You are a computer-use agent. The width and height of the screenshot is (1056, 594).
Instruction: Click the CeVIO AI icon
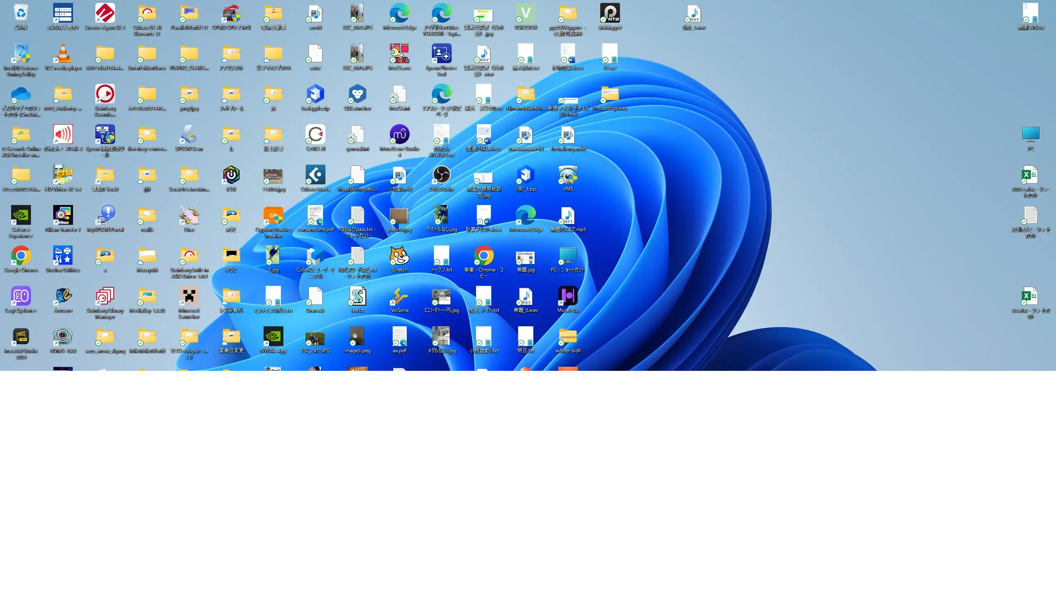tap(315, 134)
